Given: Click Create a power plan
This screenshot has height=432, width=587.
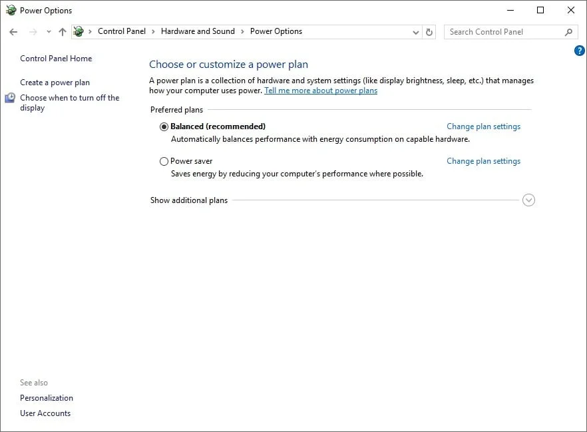Looking at the screenshot, I should 55,83.
